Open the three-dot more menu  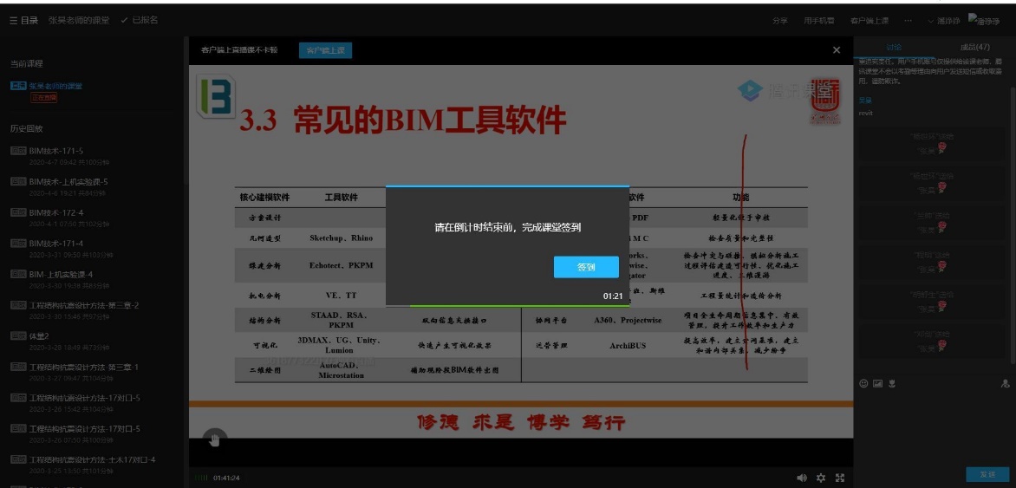(x=908, y=21)
